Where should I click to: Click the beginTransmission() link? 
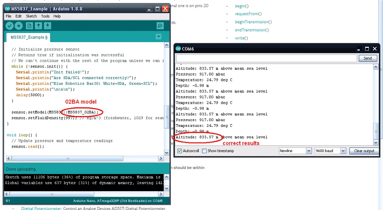[253, 22]
